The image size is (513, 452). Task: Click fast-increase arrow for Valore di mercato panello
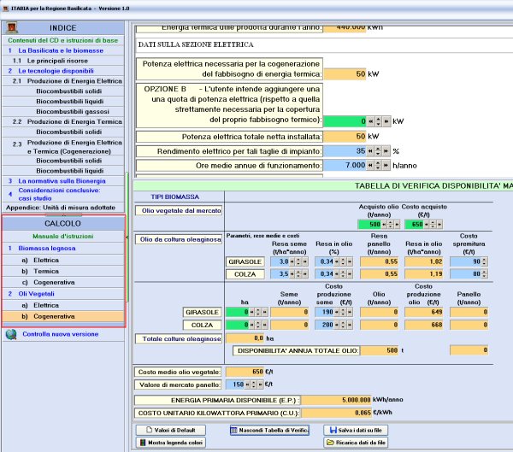coord(261,384)
